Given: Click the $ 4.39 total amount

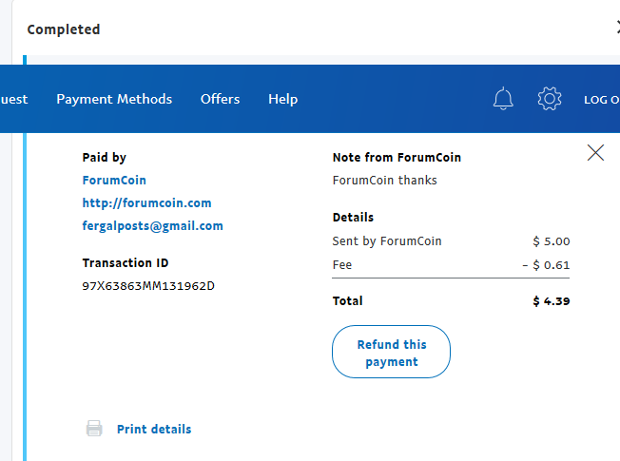Looking at the screenshot, I should (x=552, y=301).
